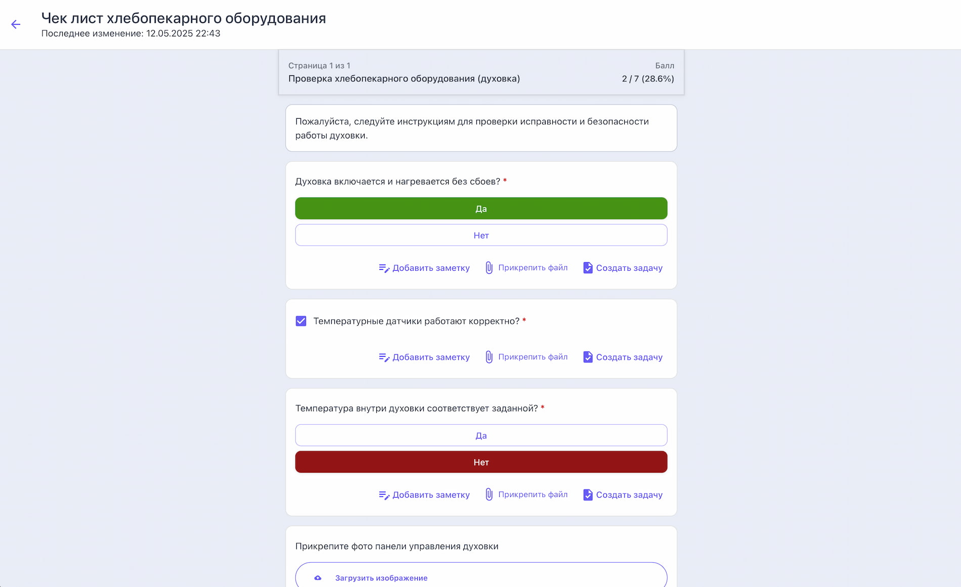961x587 pixels.
Task: Click the score indicator '2 / 7 (28.6%)'
Action: point(647,79)
